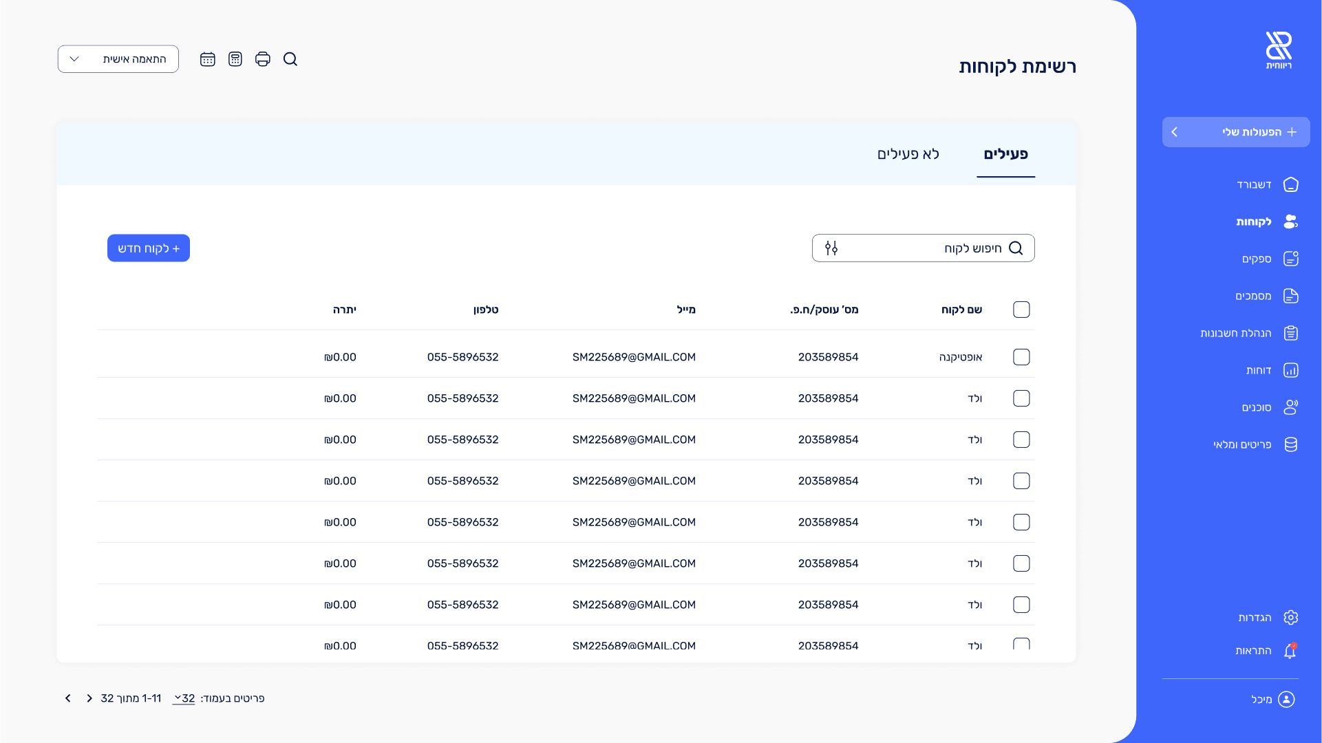This screenshot has width=1322, height=743.
Task: Open the התאמה אישית dropdown
Action: coord(118,59)
